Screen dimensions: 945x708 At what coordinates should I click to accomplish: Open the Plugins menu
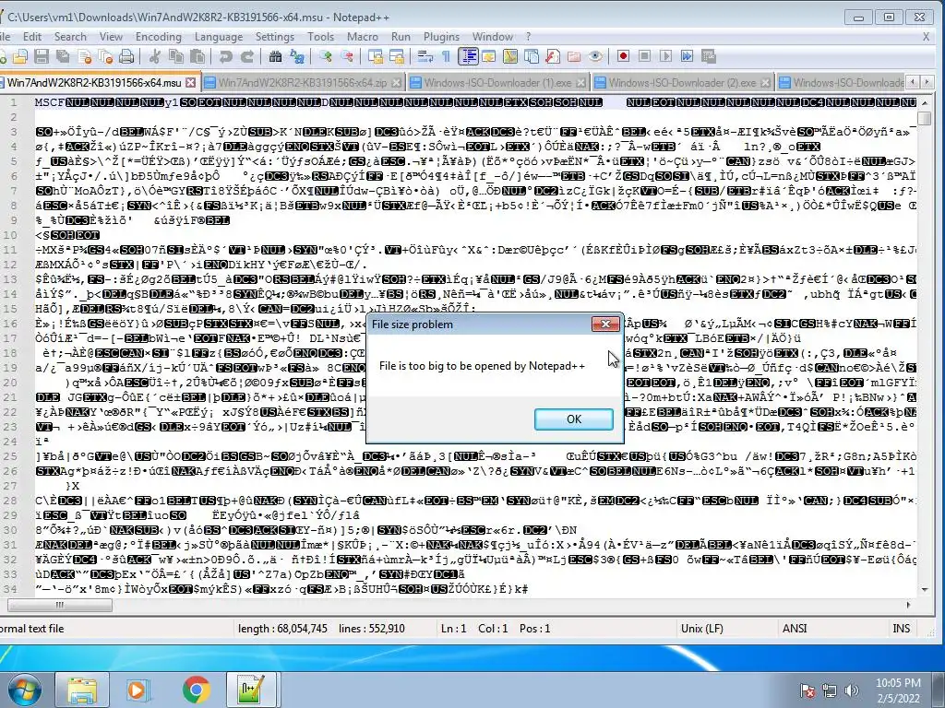coord(441,37)
